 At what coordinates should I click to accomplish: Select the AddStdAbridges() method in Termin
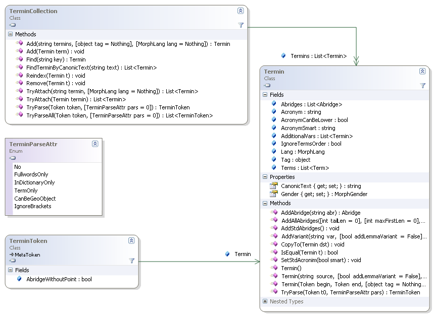pyautogui.click(x=310, y=228)
